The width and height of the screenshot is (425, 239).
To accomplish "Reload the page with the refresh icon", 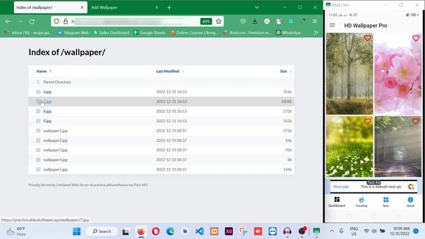I will [32, 21].
